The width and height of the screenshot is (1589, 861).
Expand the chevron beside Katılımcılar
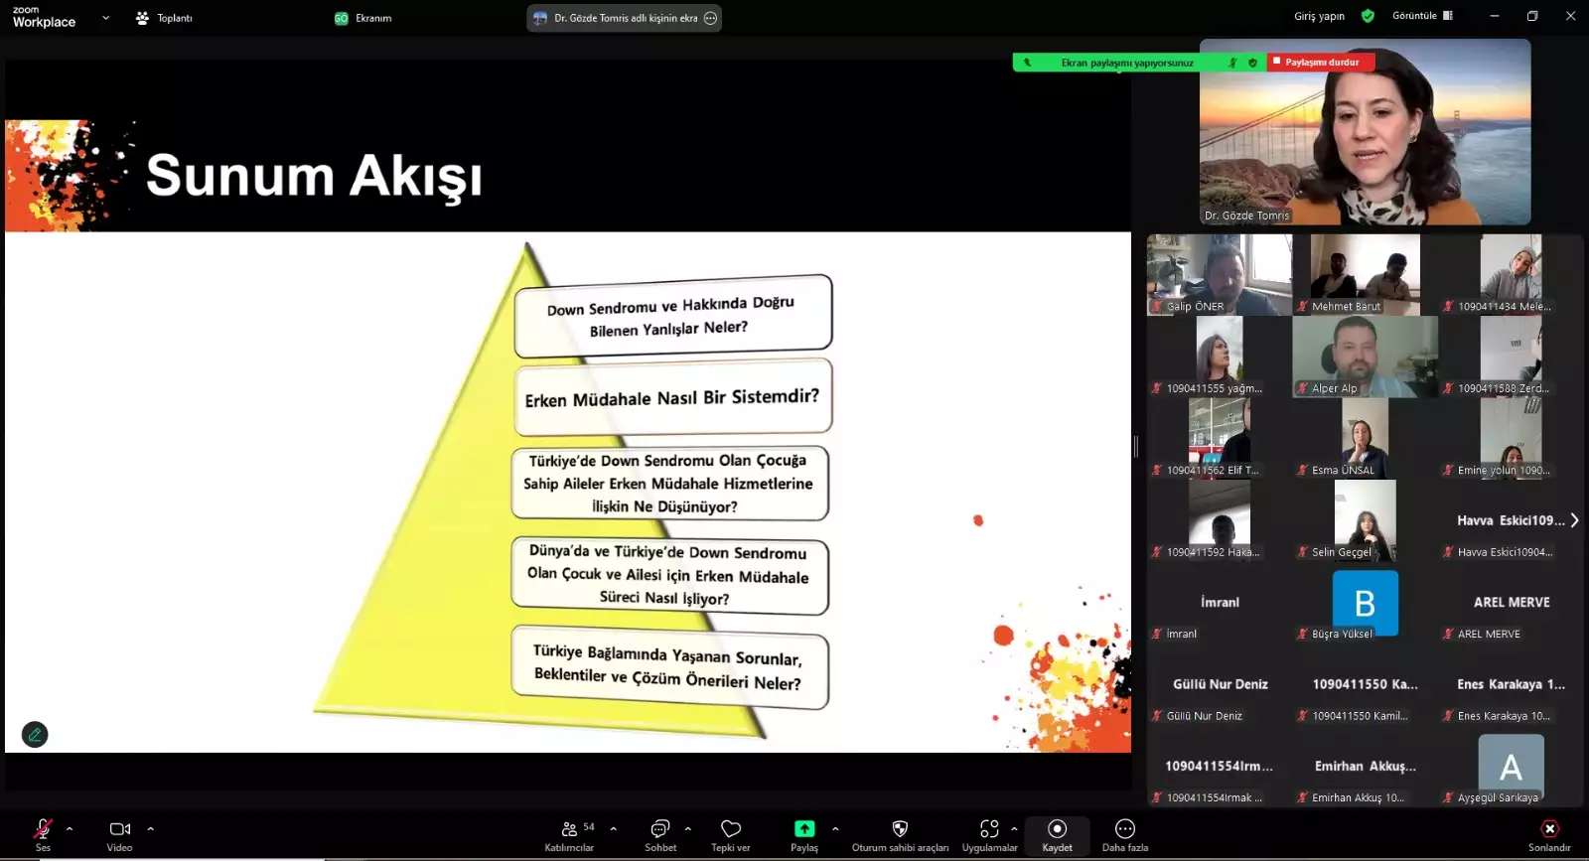tap(614, 828)
